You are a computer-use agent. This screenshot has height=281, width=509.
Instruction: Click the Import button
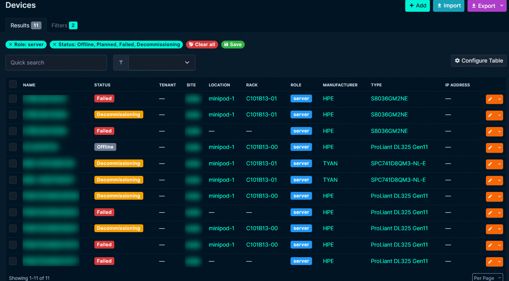click(448, 5)
